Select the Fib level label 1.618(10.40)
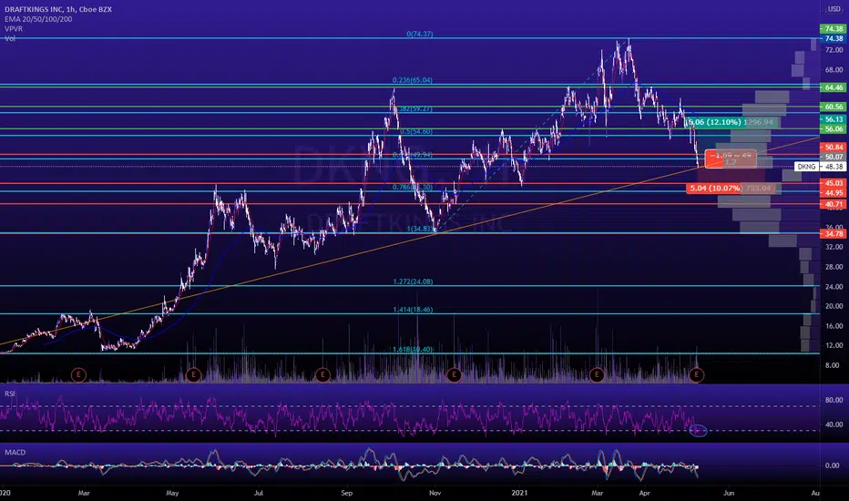The width and height of the screenshot is (849, 501). (414, 350)
